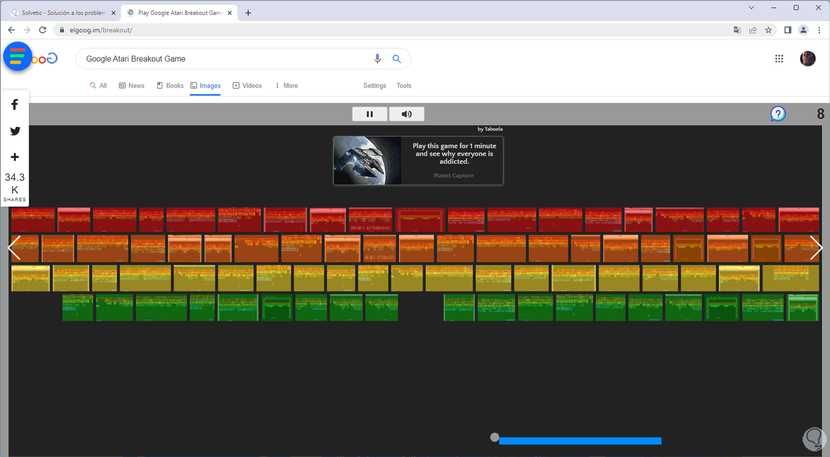The width and height of the screenshot is (830, 457).
Task: View site security lock information
Action: pos(62,30)
